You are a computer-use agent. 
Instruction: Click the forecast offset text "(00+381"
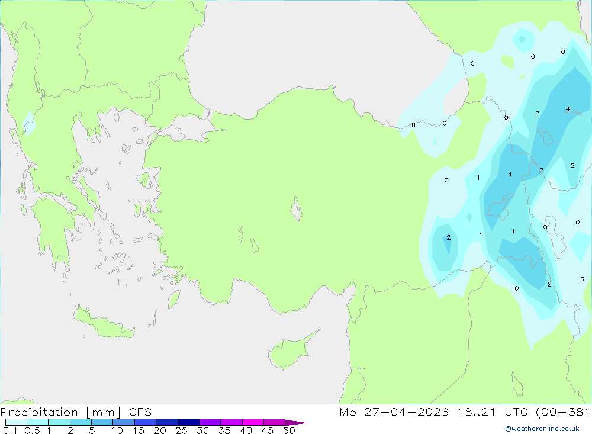[x=562, y=412]
